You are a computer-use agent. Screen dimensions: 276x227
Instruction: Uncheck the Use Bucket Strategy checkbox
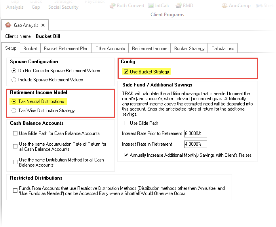pos(126,72)
